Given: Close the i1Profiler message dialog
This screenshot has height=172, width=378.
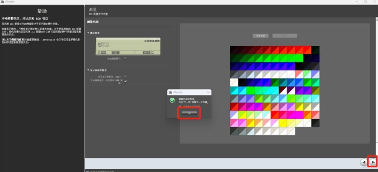Looking at the screenshot, I should [208, 92].
